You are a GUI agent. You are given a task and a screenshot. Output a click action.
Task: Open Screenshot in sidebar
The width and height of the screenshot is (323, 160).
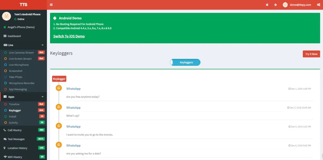[x=16, y=71]
